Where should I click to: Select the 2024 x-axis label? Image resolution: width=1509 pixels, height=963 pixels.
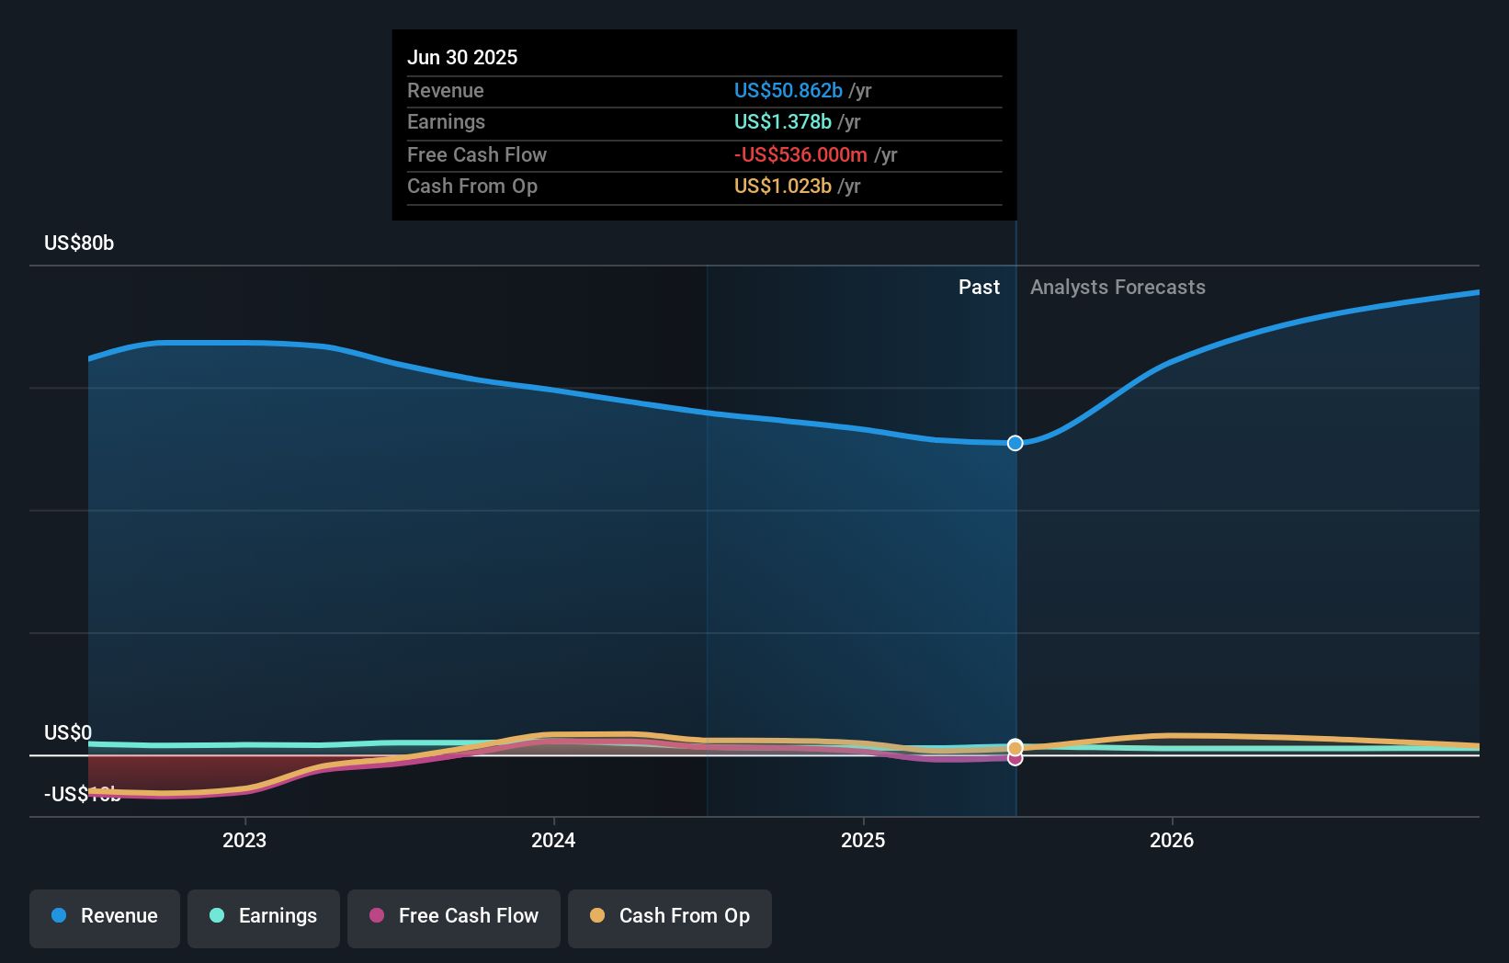pos(553,841)
